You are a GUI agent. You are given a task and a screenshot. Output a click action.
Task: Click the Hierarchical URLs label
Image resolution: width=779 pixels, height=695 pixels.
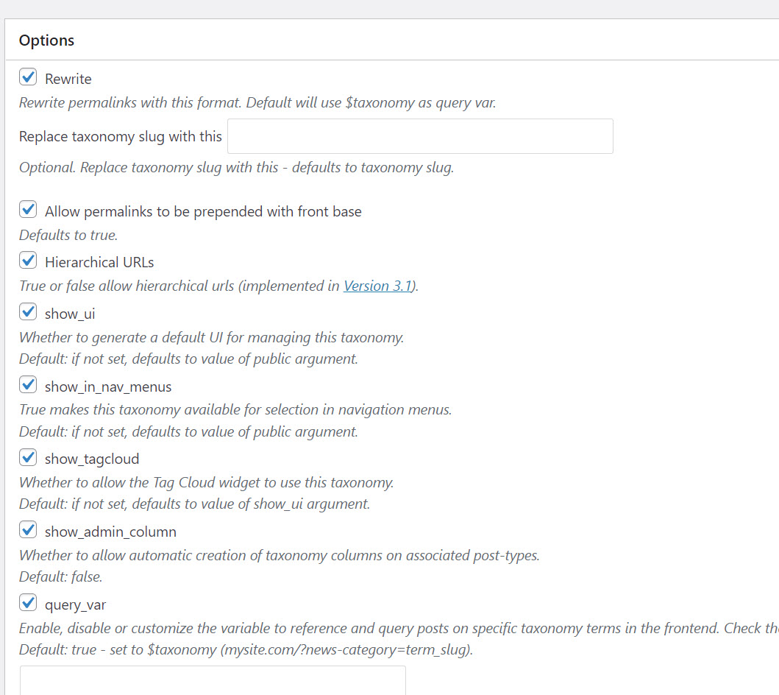[x=99, y=263]
